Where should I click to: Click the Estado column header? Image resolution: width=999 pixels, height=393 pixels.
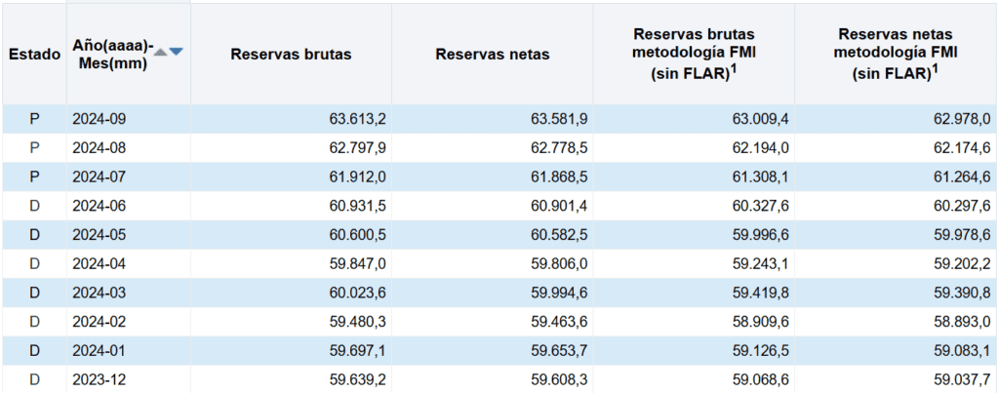pos(34,55)
